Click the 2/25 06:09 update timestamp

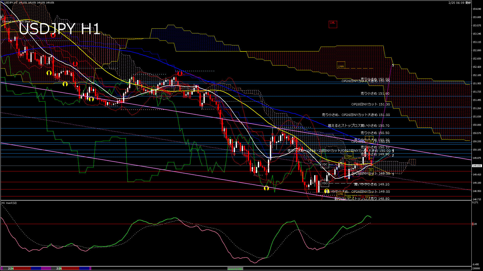pyautogui.click(x=459, y=3)
